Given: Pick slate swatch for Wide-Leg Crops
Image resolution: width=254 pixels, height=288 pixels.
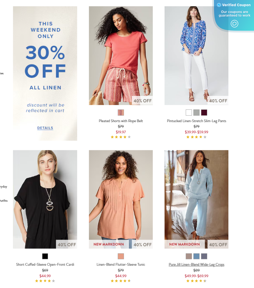Looking at the screenshot, I should click(204, 256).
